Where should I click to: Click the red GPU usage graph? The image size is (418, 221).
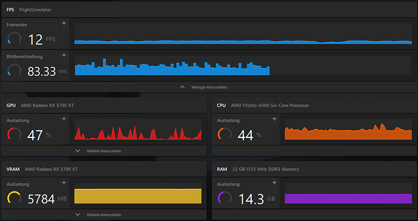pos(138,129)
